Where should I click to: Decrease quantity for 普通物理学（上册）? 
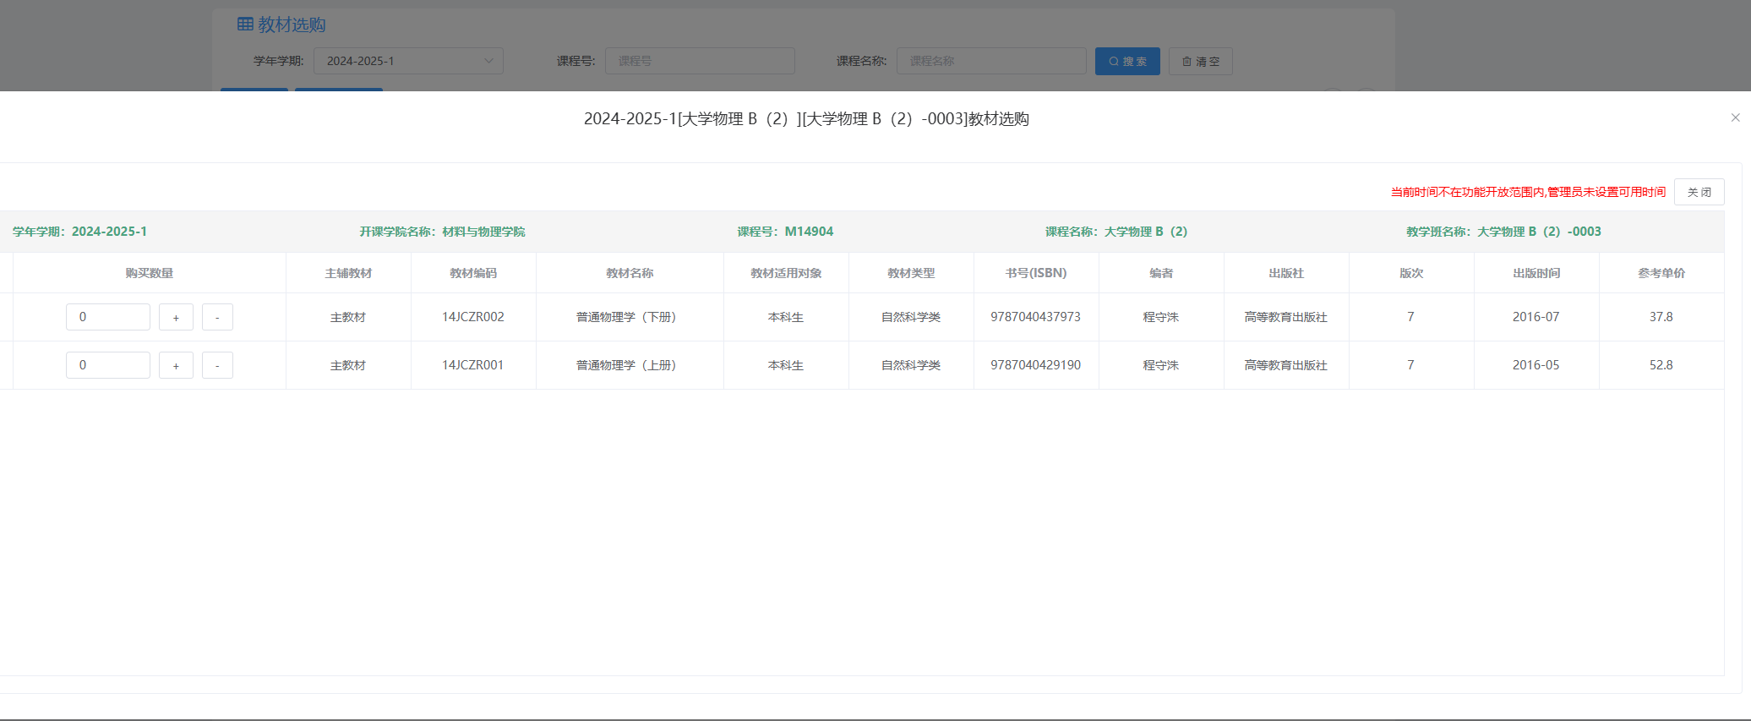(x=217, y=365)
